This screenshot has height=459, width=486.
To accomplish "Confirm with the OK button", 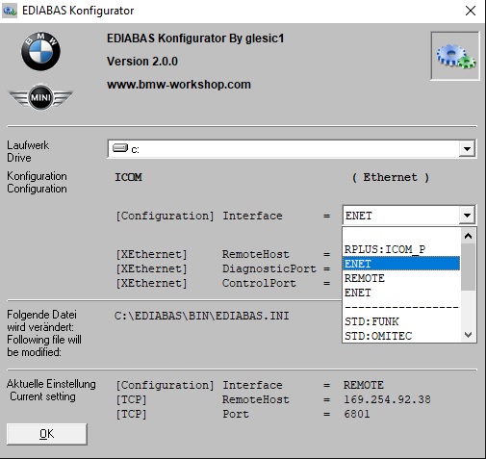I will [x=47, y=434].
